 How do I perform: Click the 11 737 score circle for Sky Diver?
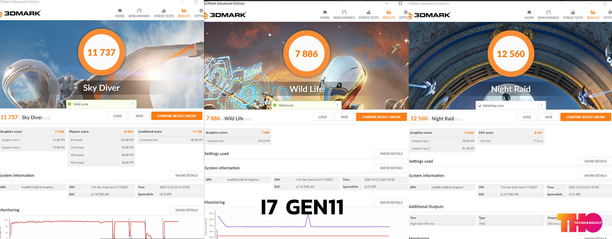(x=102, y=53)
